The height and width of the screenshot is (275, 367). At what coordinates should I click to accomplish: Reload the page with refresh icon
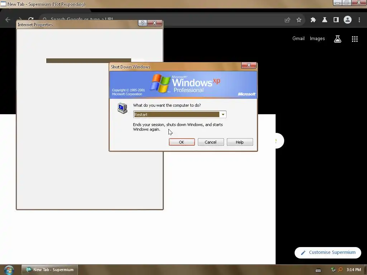tap(31, 19)
